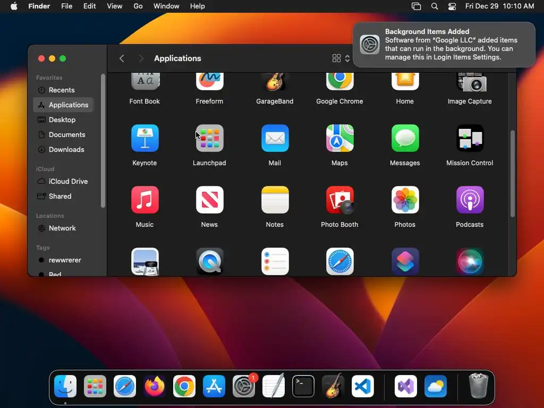
Task: Open Recents in the sidebar
Action: (63, 90)
